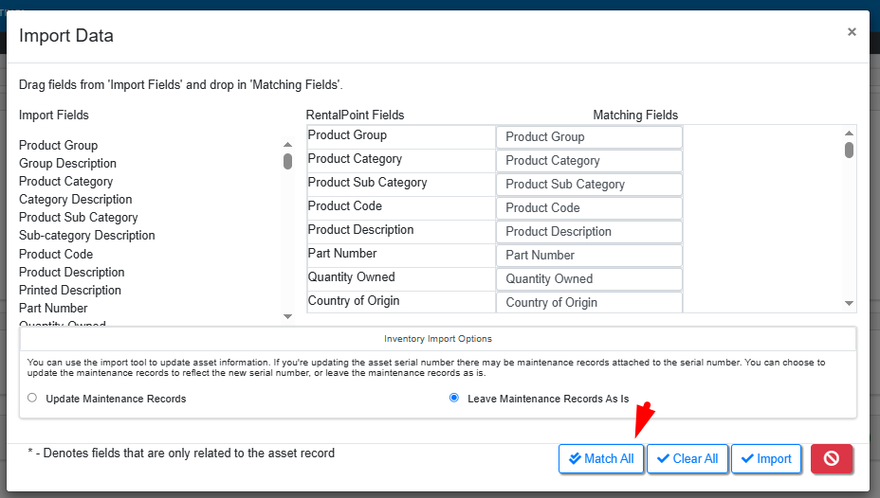Click the Clear All button

click(687, 458)
